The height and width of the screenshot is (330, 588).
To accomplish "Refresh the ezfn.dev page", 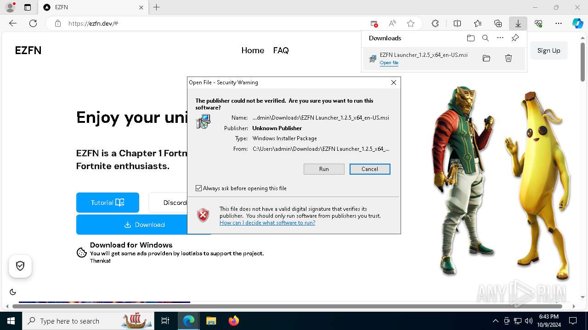I will tap(33, 23).
